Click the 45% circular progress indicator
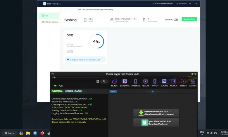The width and height of the screenshot is (228, 137). point(96,41)
